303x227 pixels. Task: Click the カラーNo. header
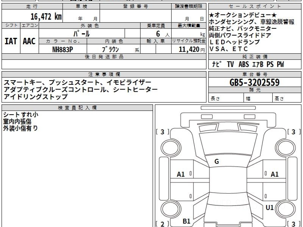(x=63, y=41)
